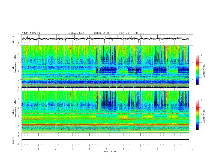Click the ch.2 'Frequency (kHz)' axis label

pos(15,109)
